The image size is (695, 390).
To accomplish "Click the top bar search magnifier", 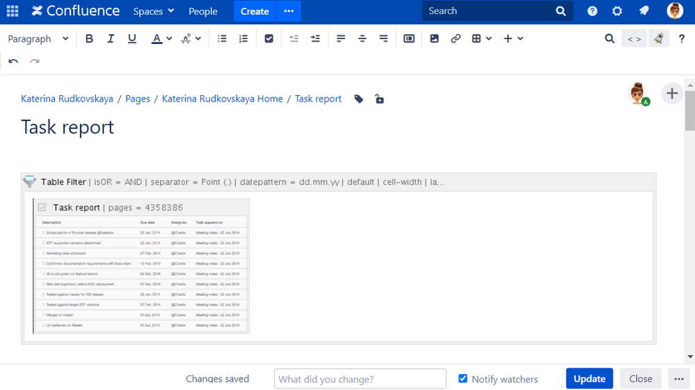I will [x=561, y=11].
